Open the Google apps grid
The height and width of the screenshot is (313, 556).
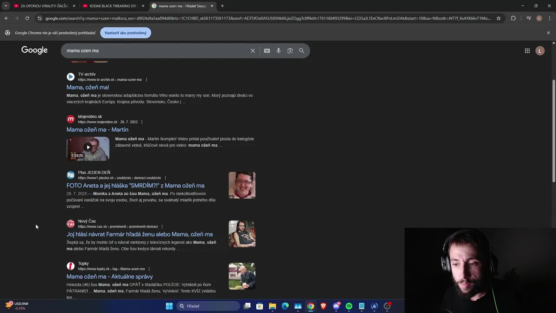pos(527,51)
